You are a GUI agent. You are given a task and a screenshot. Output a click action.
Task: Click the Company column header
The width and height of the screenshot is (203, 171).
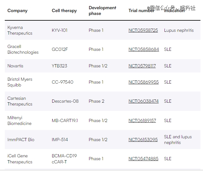[17, 10]
